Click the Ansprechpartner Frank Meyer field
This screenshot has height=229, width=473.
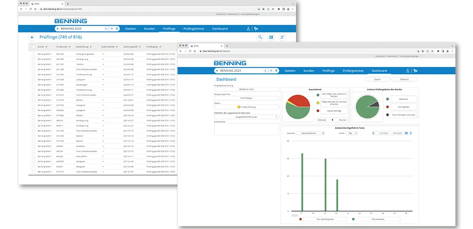(246, 98)
